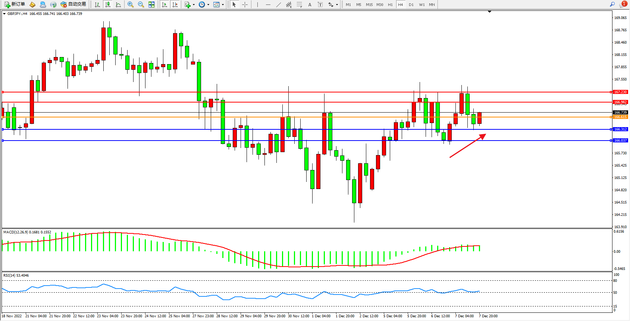
Task: Select the crosshair tool
Action: [x=245, y=4]
